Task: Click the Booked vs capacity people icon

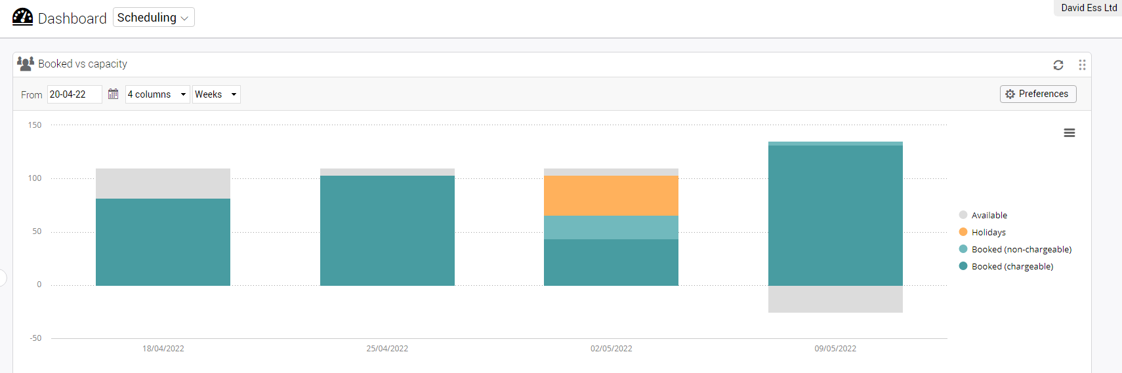Action: pyautogui.click(x=26, y=64)
